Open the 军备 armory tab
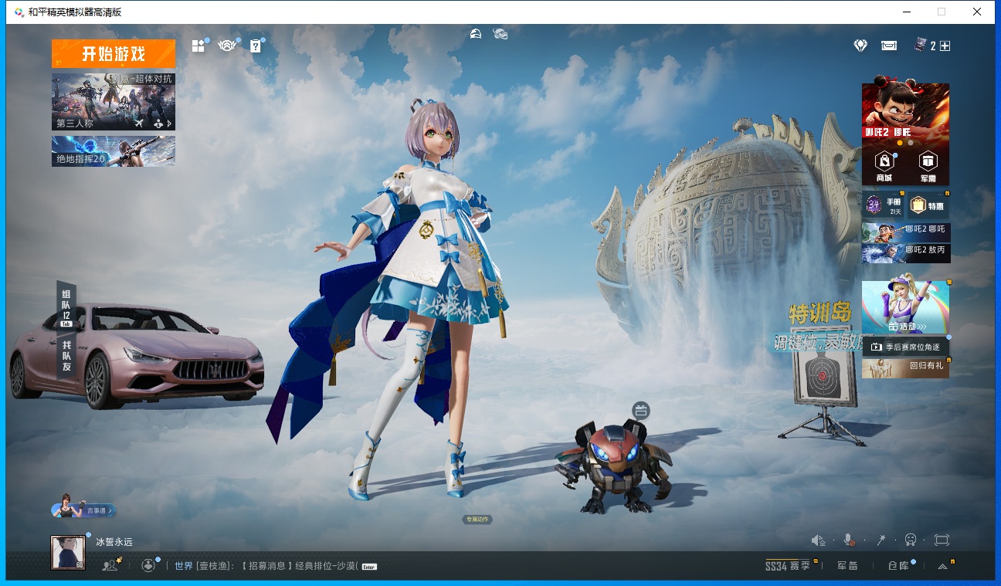Screen dimensions: 1001x586 pyautogui.click(x=847, y=566)
